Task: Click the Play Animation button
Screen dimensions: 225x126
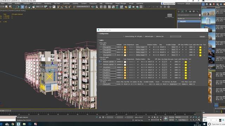Action: 155,117
